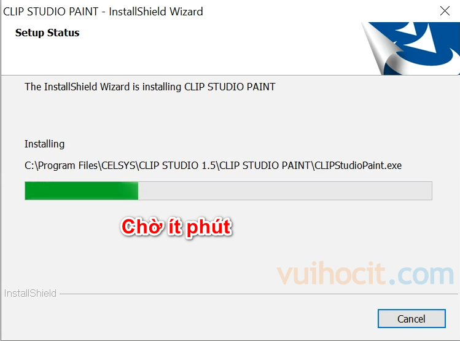Viewport: 460px width, 341px height.
Task: Select the Setup Status heading
Action: coord(47,33)
